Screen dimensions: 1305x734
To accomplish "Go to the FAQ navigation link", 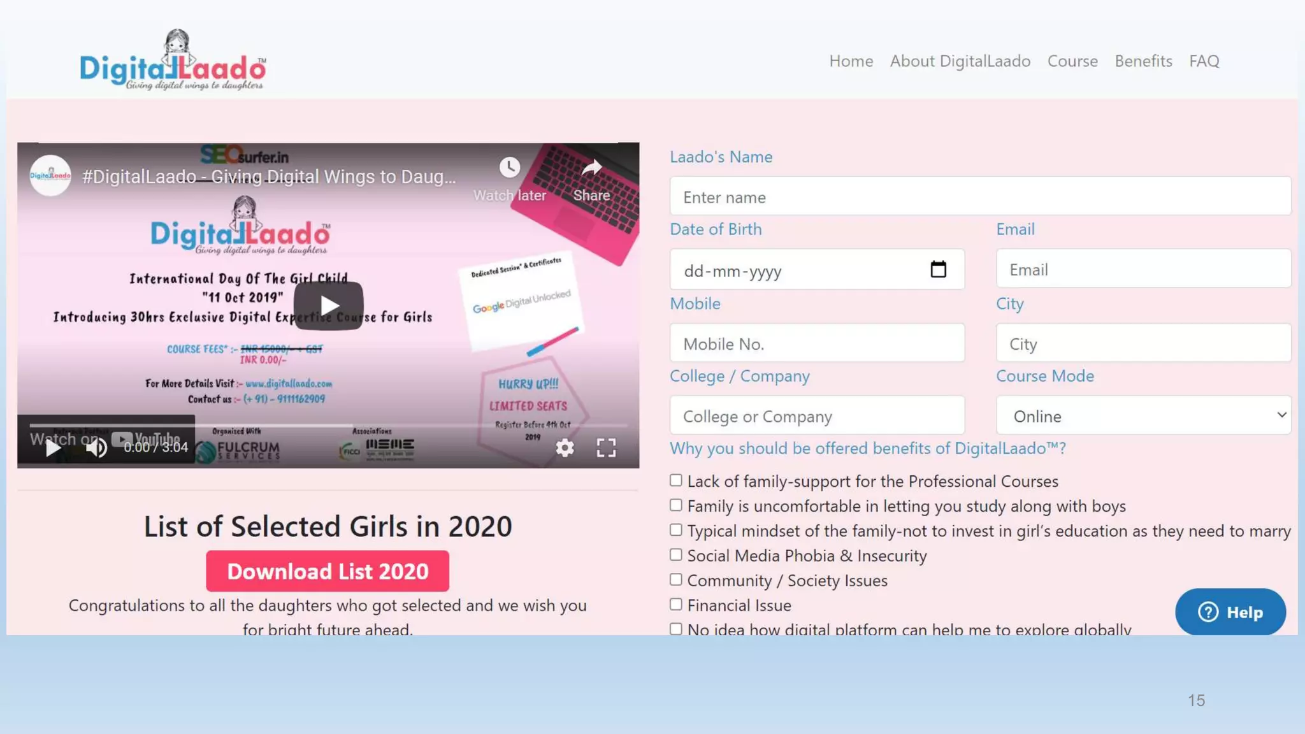I will 1204,61.
